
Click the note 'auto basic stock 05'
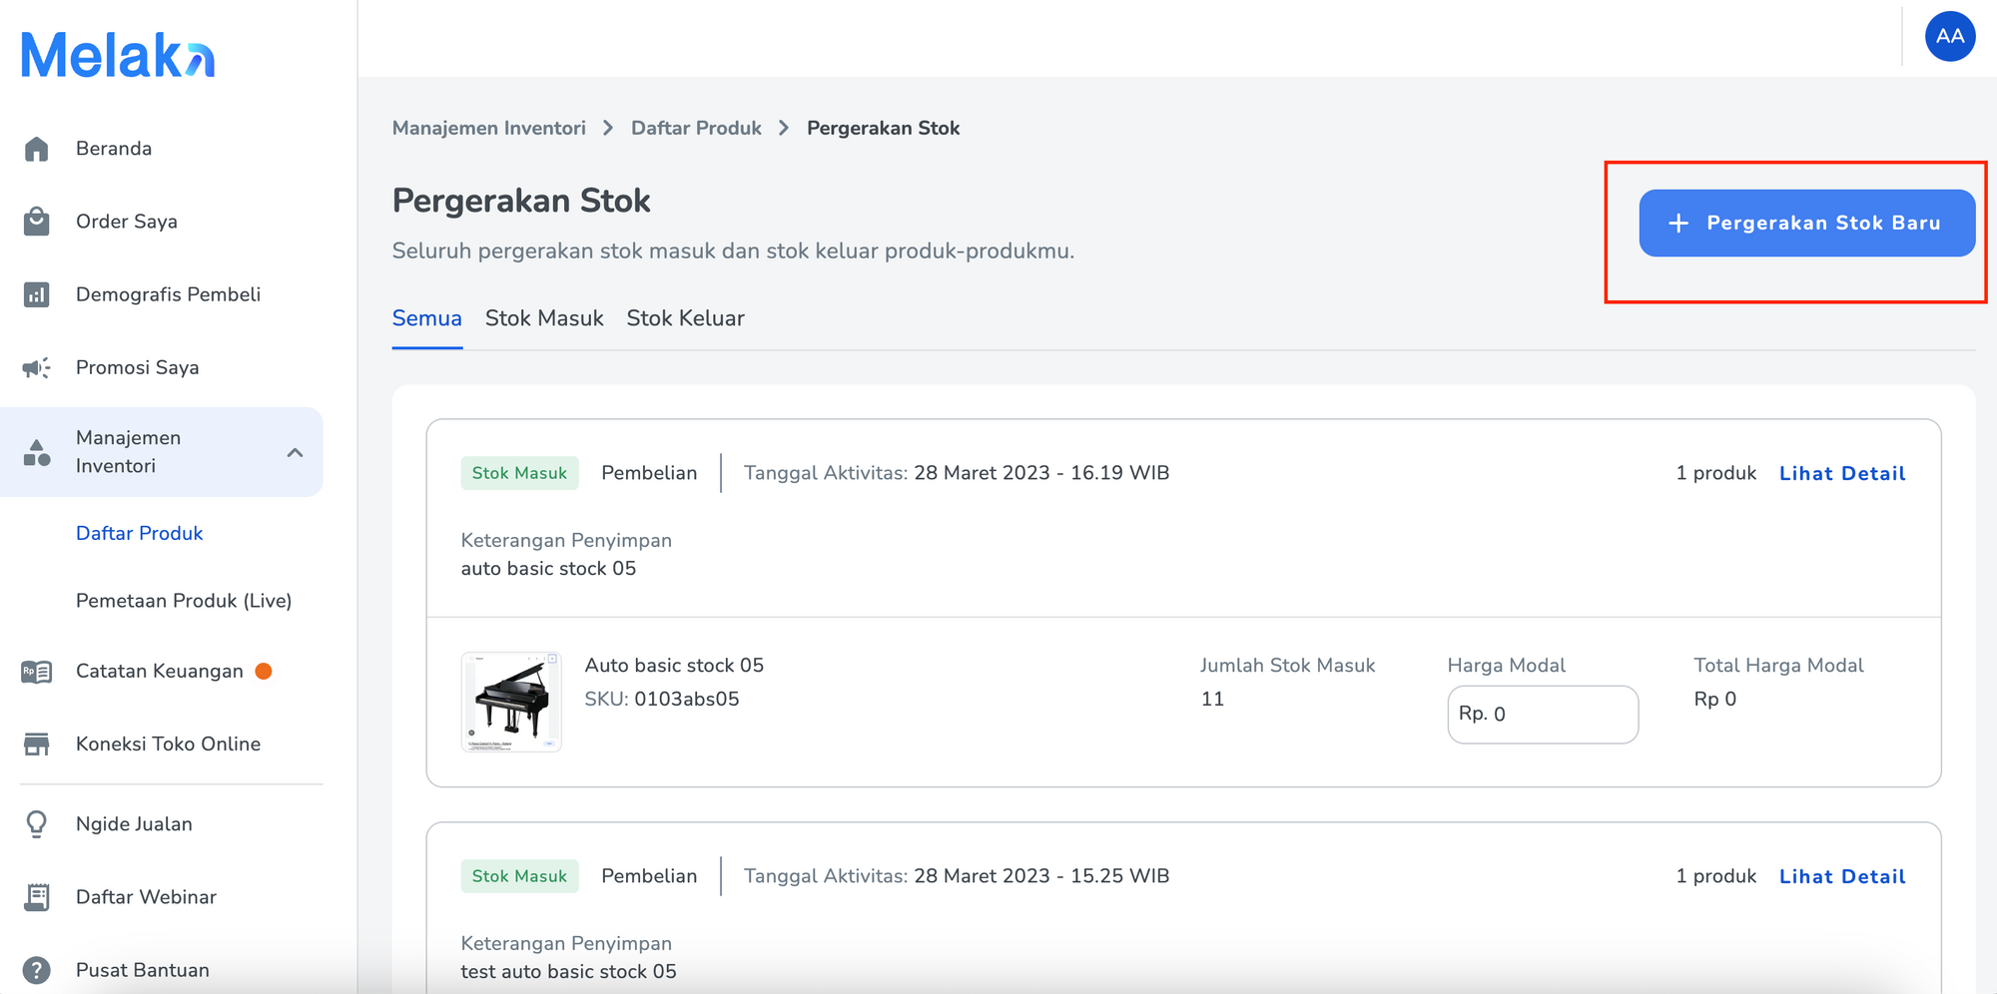[548, 569]
